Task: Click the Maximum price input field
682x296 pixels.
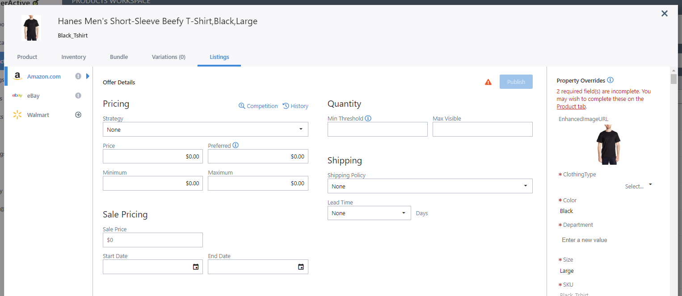Action: [258, 183]
